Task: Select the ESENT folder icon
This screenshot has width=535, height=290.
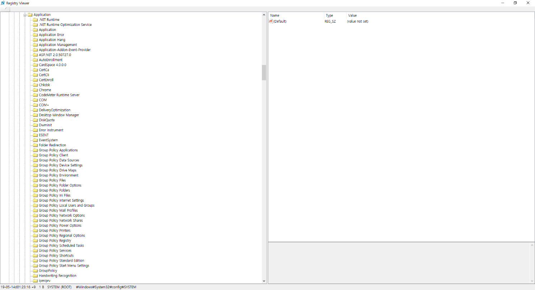Action: (x=35, y=135)
